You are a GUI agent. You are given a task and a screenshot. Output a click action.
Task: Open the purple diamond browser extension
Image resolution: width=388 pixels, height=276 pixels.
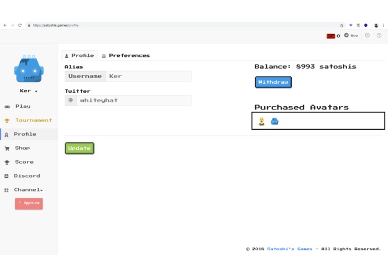(351, 25)
